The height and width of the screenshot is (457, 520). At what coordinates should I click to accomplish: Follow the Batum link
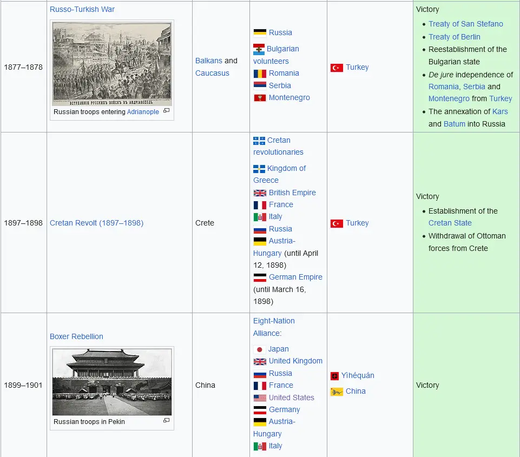[455, 124]
